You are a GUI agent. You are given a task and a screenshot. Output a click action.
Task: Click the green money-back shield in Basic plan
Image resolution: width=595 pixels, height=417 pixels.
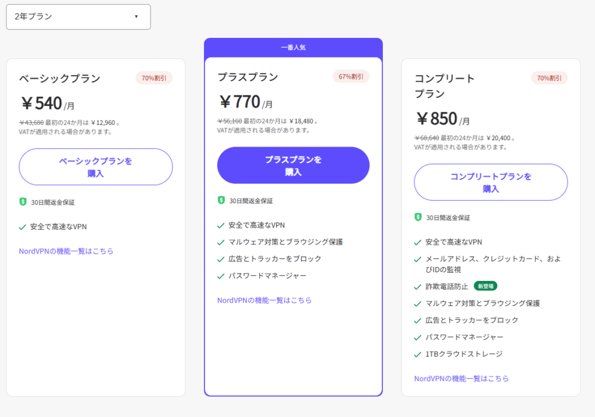coord(23,202)
